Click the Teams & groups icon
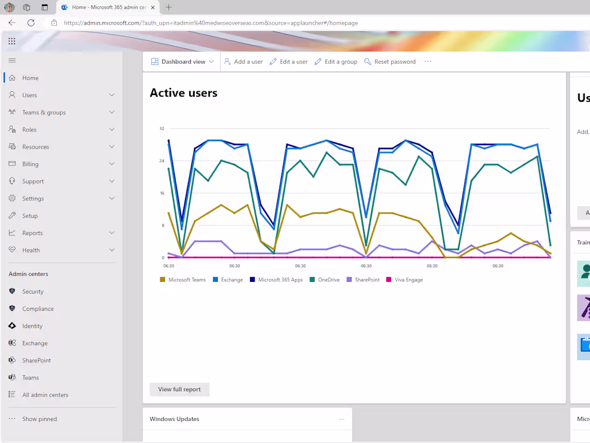Screen dimensions: 590x443 pos(12,112)
